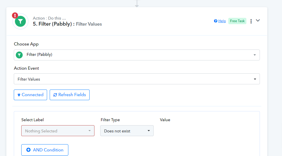Open the Select Label Nothing Selected dropdown
The width and height of the screenshot is (282, 156).
point(58,131)
